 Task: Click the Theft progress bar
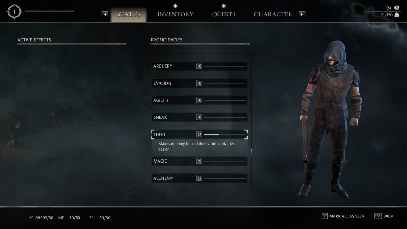coord(225,134)
